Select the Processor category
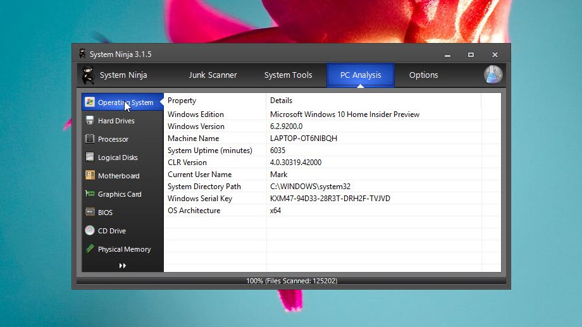582x327 pixels. 123,139
